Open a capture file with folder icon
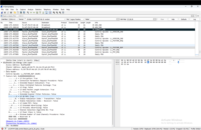This screenshot has height=130, width=201. 15,13
